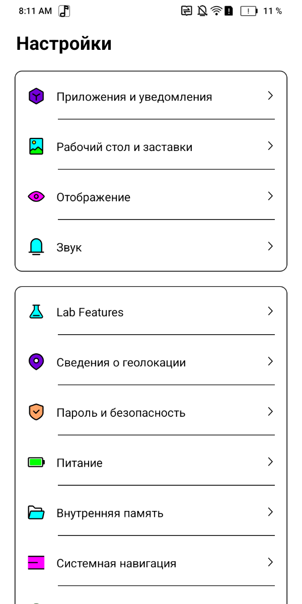The image size is (302, 604).
Task: Tap the cyan folder storage icon
Action: (36, 513)
